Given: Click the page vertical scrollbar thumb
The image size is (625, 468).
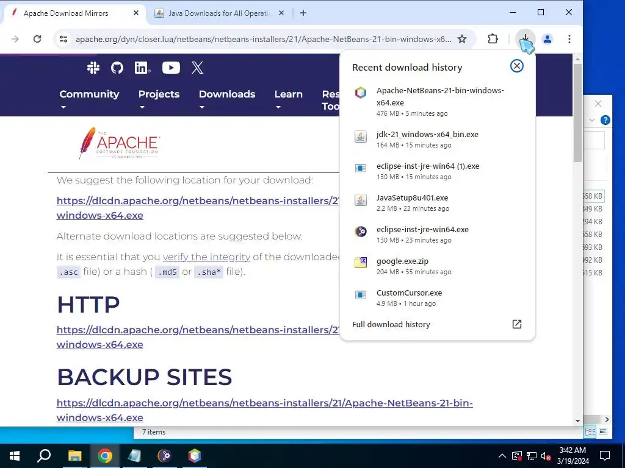Looking at the screenshot, I should point(577,112).
